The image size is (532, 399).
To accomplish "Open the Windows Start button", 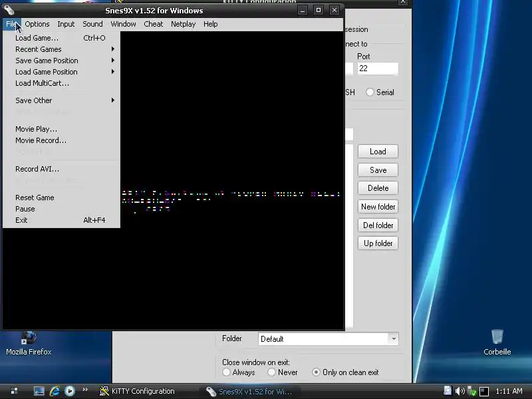I will coord(14,391).
